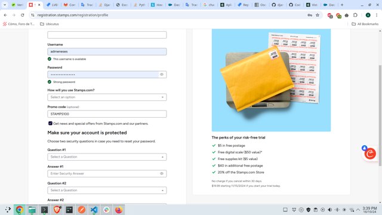Click the dark bug-shaped extension icon
Image resolution: width=382 pixels, height=215 pixels.
click(x=346, y=15)
